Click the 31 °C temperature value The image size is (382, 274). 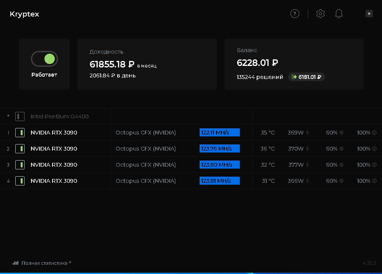[268, 181]
